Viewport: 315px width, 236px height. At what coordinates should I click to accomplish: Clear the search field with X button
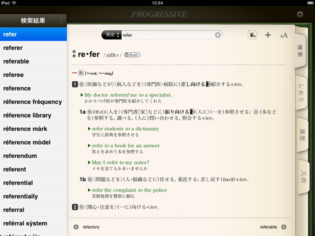click(218, 35)
